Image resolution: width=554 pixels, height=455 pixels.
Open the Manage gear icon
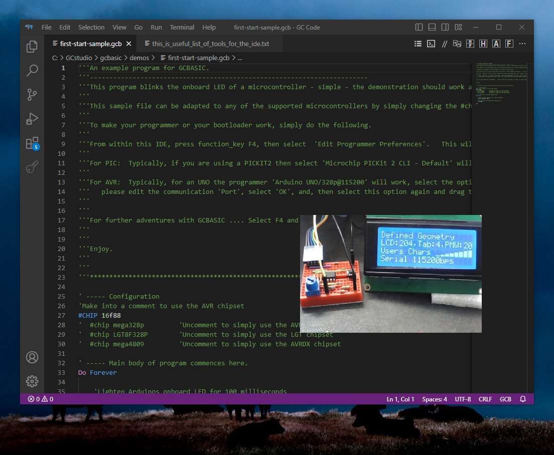pos(32,381)
